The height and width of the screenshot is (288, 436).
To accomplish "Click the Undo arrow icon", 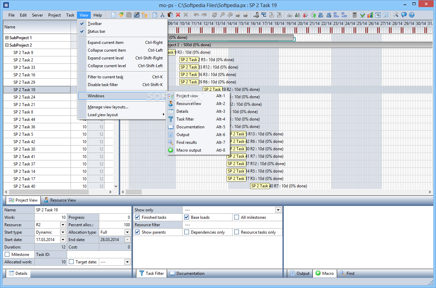I will click(196, 15).
